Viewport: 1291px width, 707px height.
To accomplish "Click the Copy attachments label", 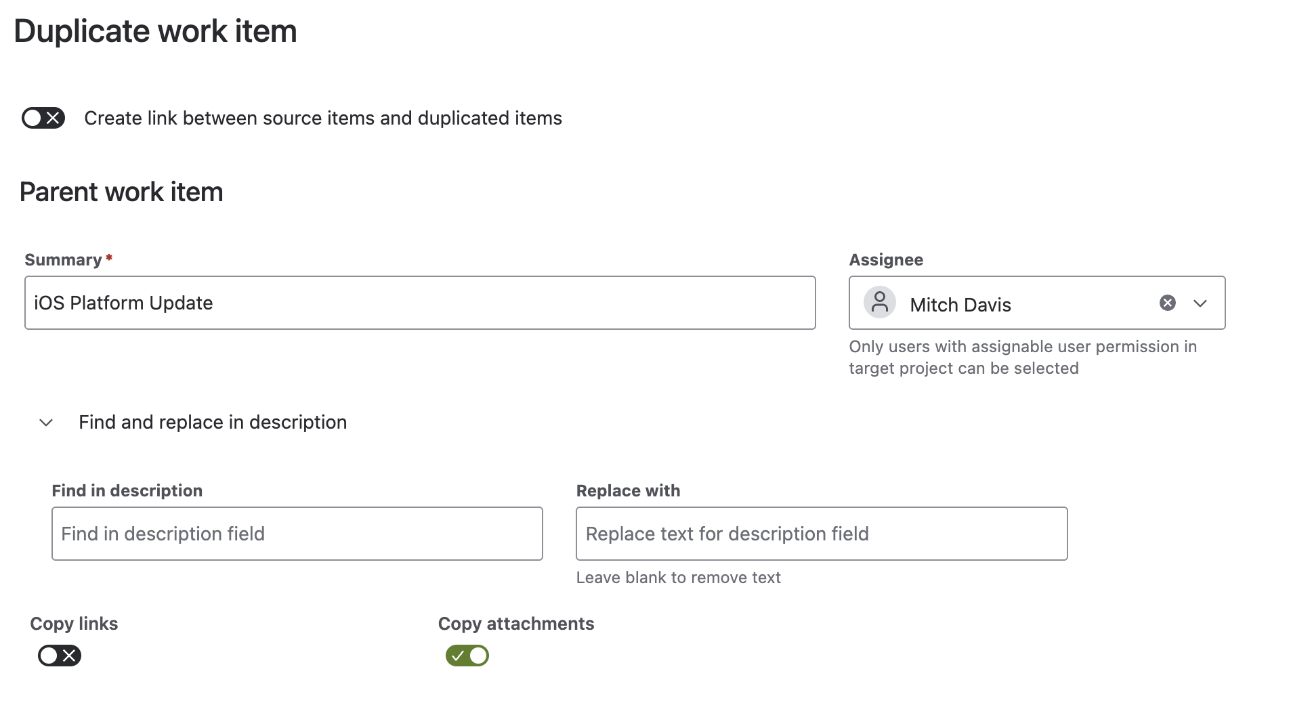I will [x=516, y=624].
